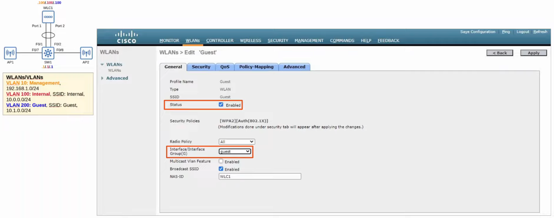This screenshot has height=218, width=554.
Task: Click the AP1 access point icon
Action: click(x=10, y=53)
